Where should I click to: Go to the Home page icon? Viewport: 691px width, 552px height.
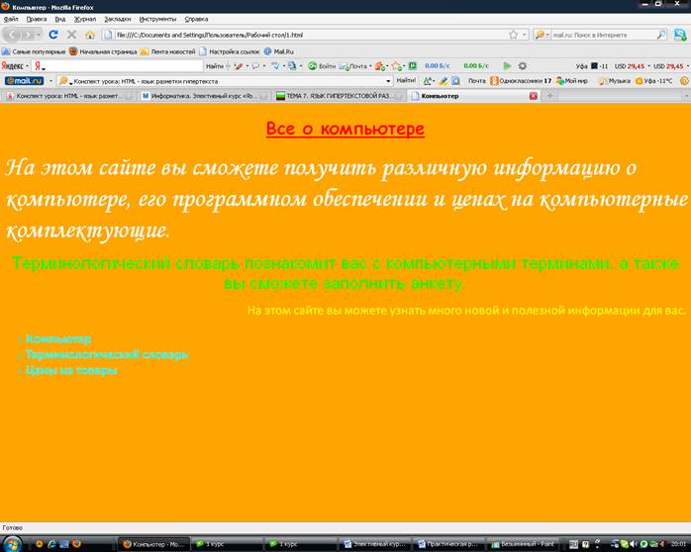click(90, 35)
